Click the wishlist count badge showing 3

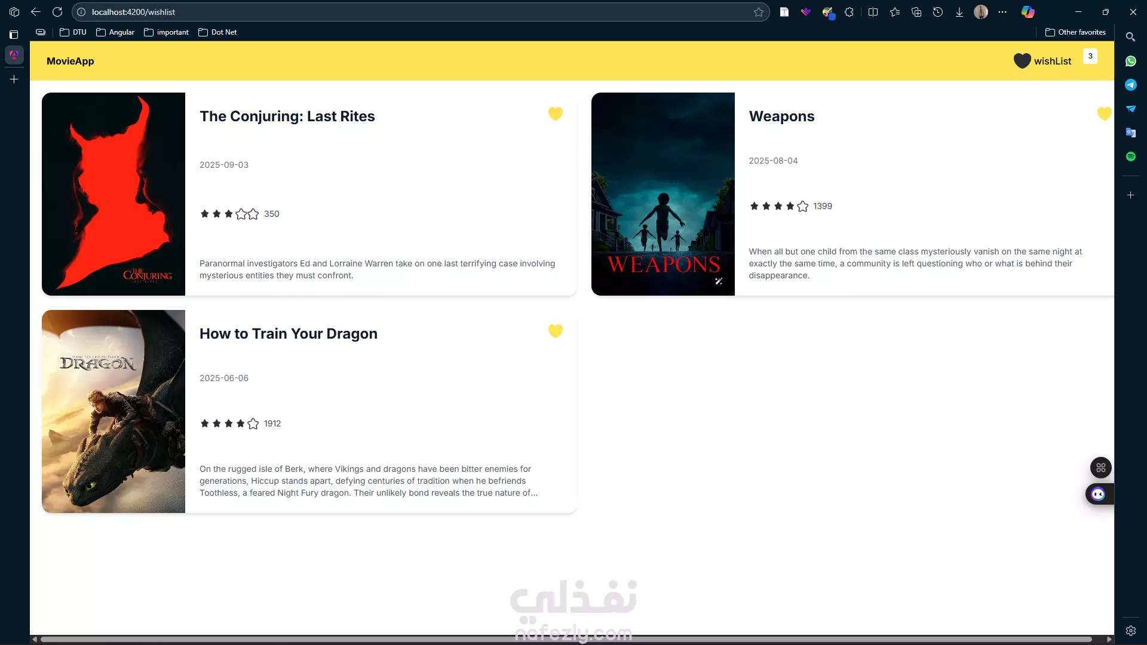tap(1090, 56)
